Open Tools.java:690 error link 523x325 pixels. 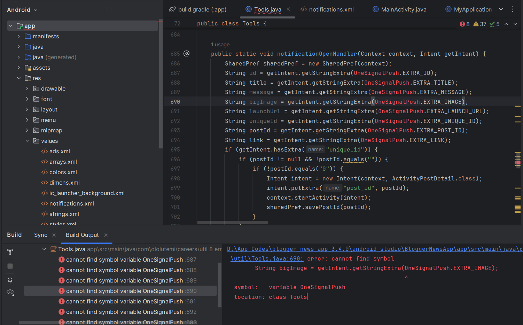click(x=267, y=258)
